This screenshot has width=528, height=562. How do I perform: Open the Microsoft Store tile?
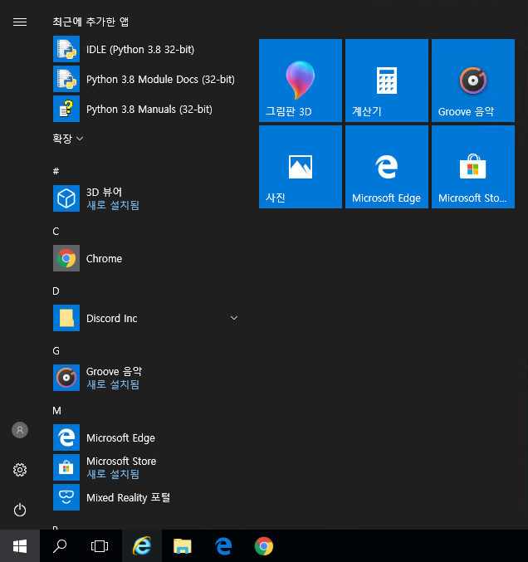coord(473,167)
